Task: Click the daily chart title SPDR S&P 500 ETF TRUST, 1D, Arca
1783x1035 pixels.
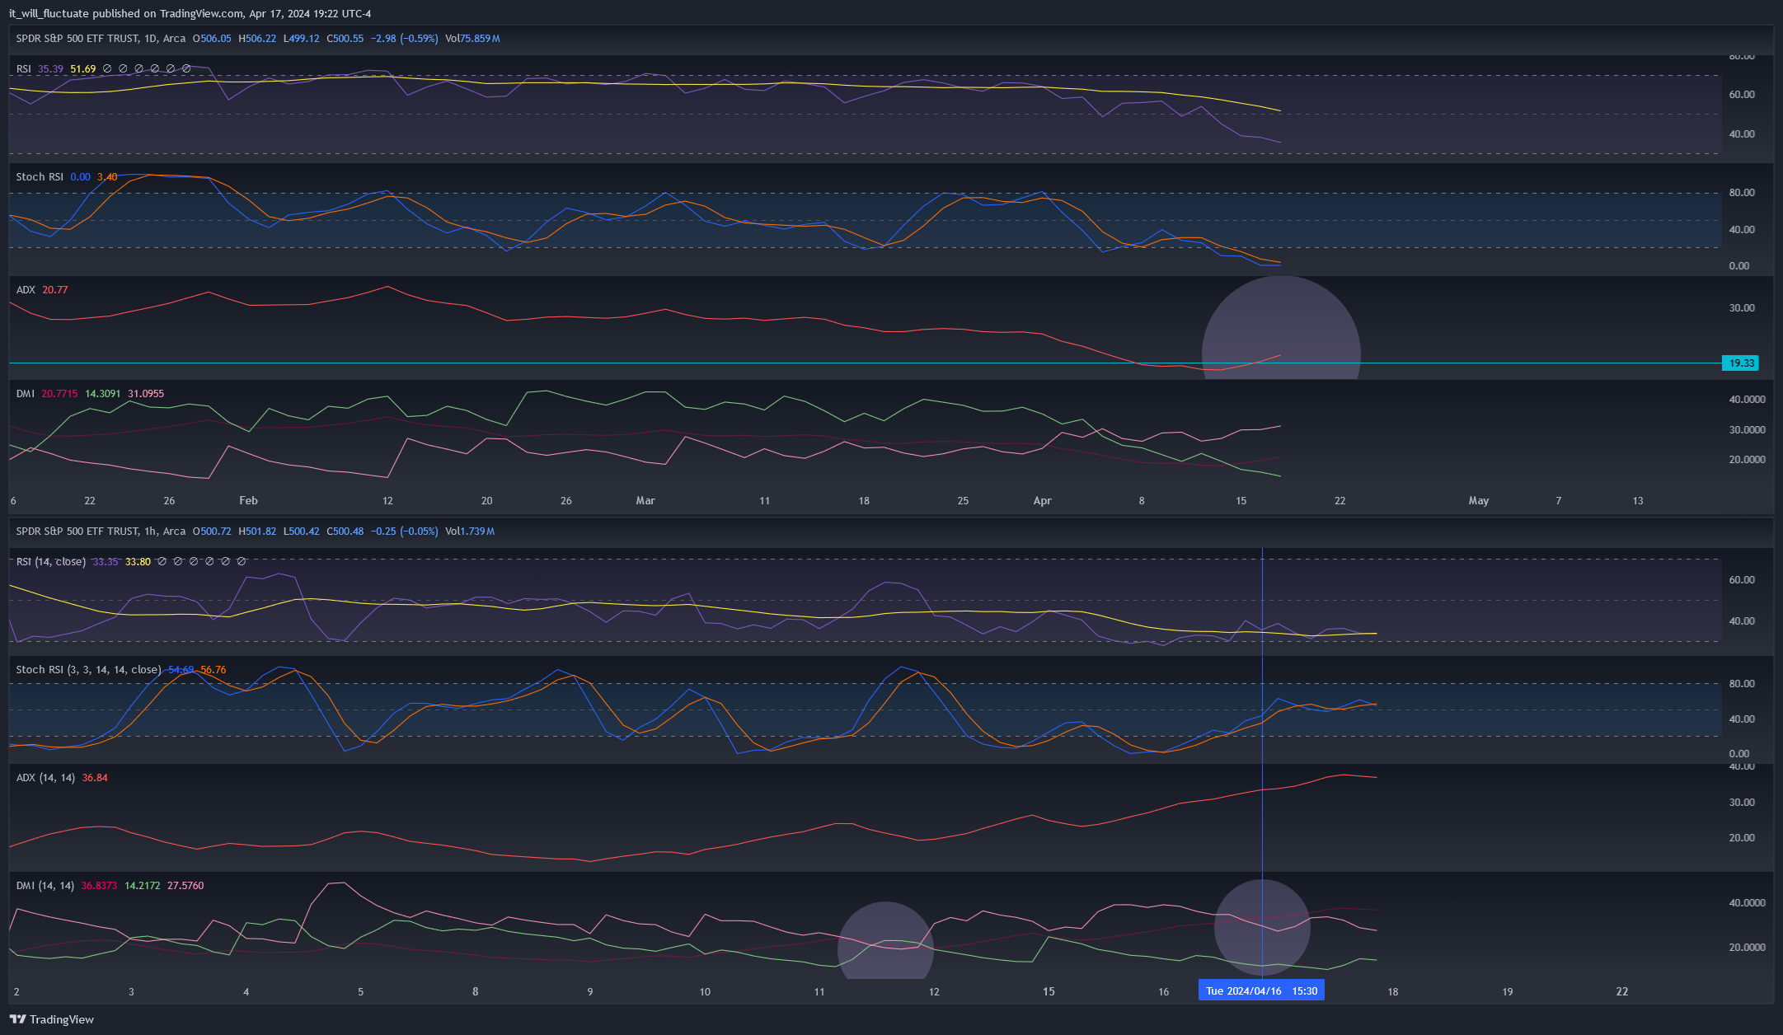Action: (x=101, y=39)
